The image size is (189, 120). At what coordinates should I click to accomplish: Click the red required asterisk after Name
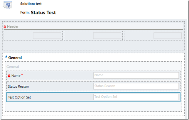click(22, 75)
